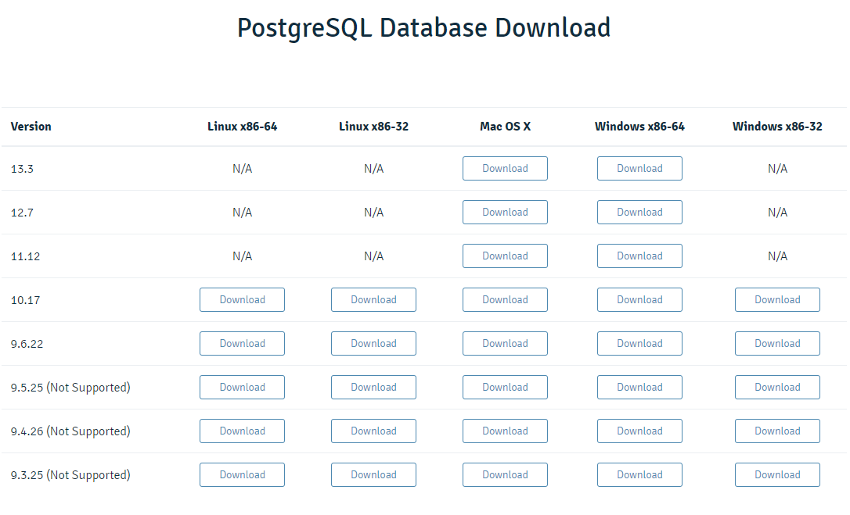Download PostgreSQL 9.6.22 for Mac OS X
Image resolution: width=850 pixels, height=515 pixels.
pos(505,343)
